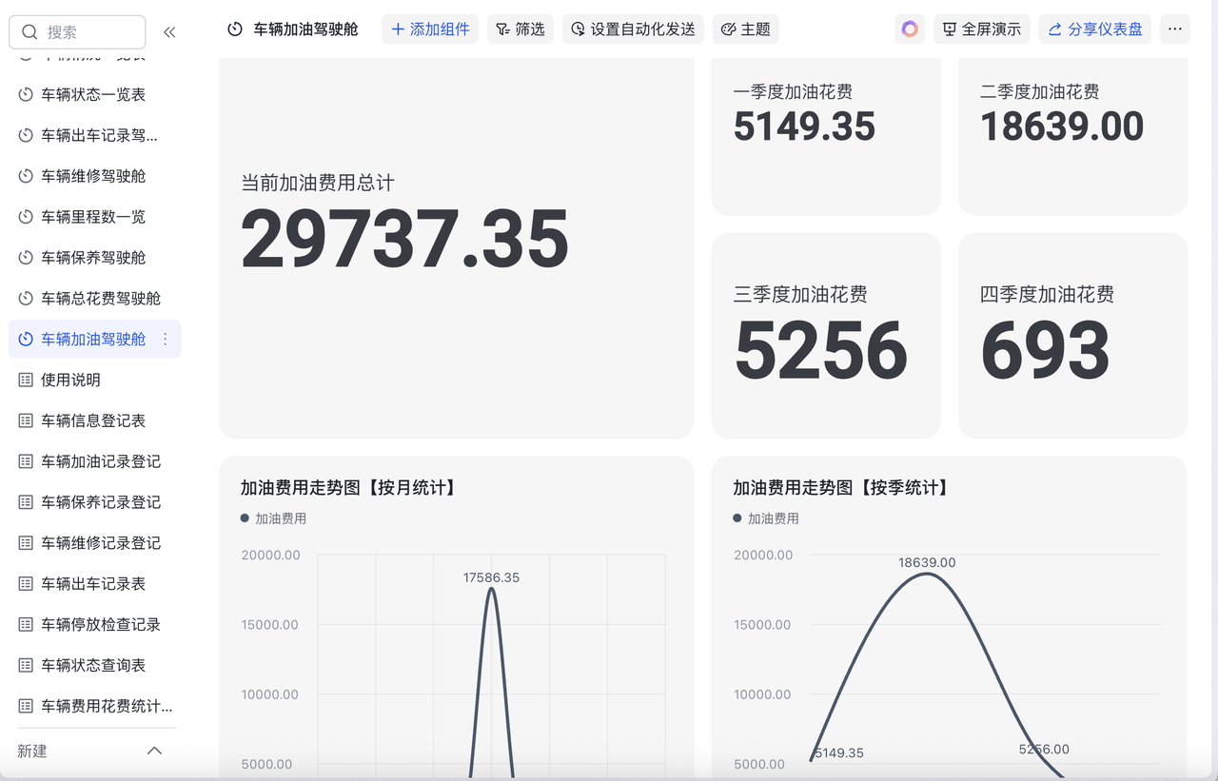The height and width of the screenshot is (781, 1218).
Task: Click table icon beside 车辆出车记录表
Action: [x=26, y=584]
